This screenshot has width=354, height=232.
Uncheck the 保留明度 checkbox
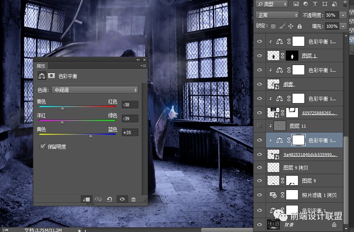[42, 146]
